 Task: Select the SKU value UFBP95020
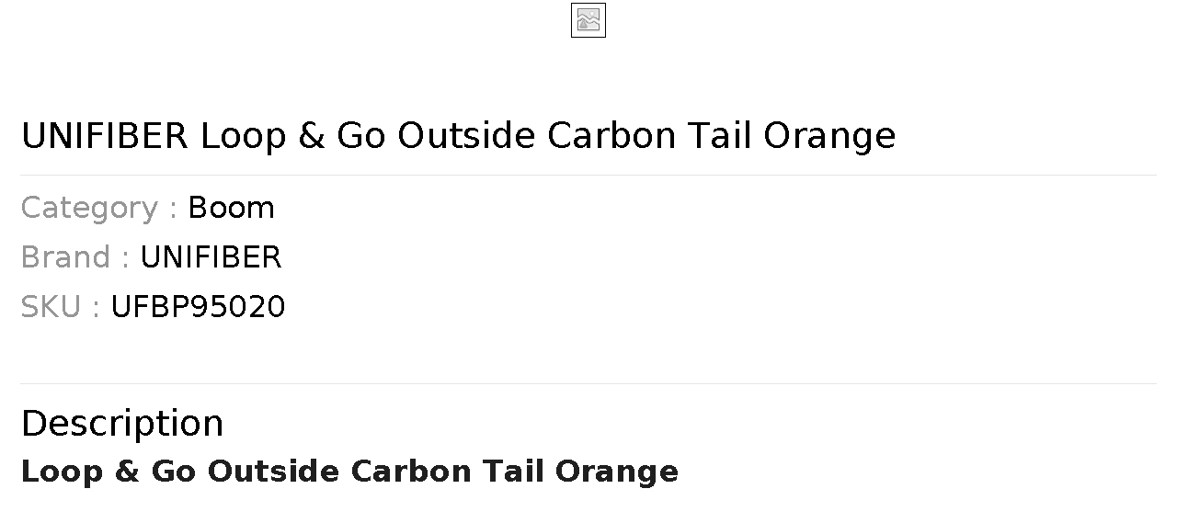click(198, 307)
